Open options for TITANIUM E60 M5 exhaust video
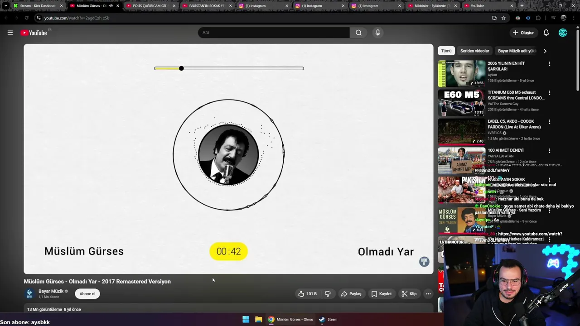Viewport: 580px width, 326px height. [550, 93]
